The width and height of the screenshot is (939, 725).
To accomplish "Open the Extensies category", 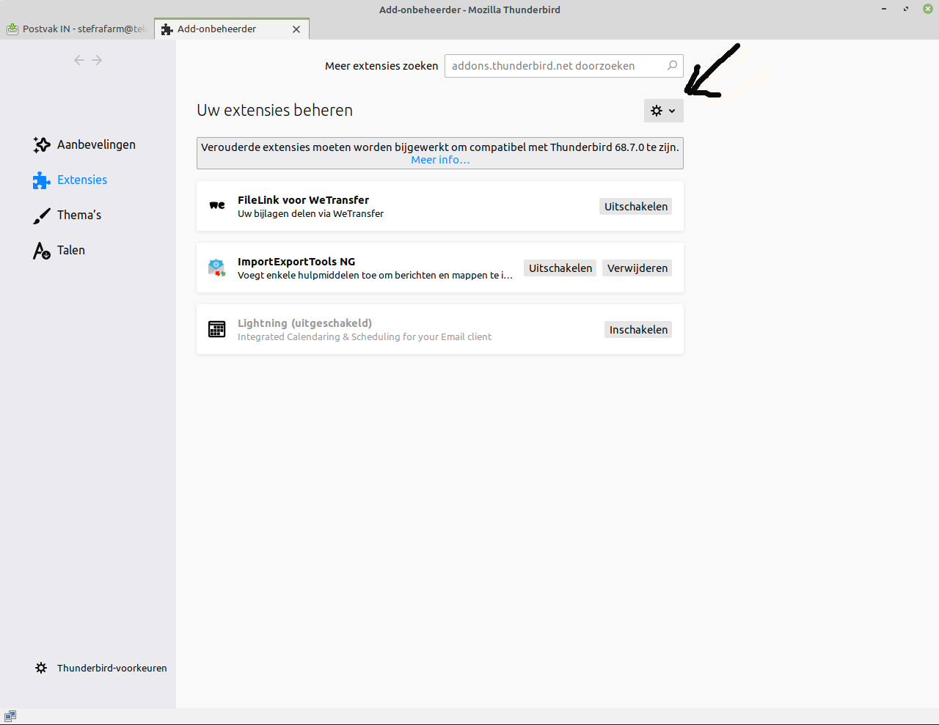I will tap(70, 180).
